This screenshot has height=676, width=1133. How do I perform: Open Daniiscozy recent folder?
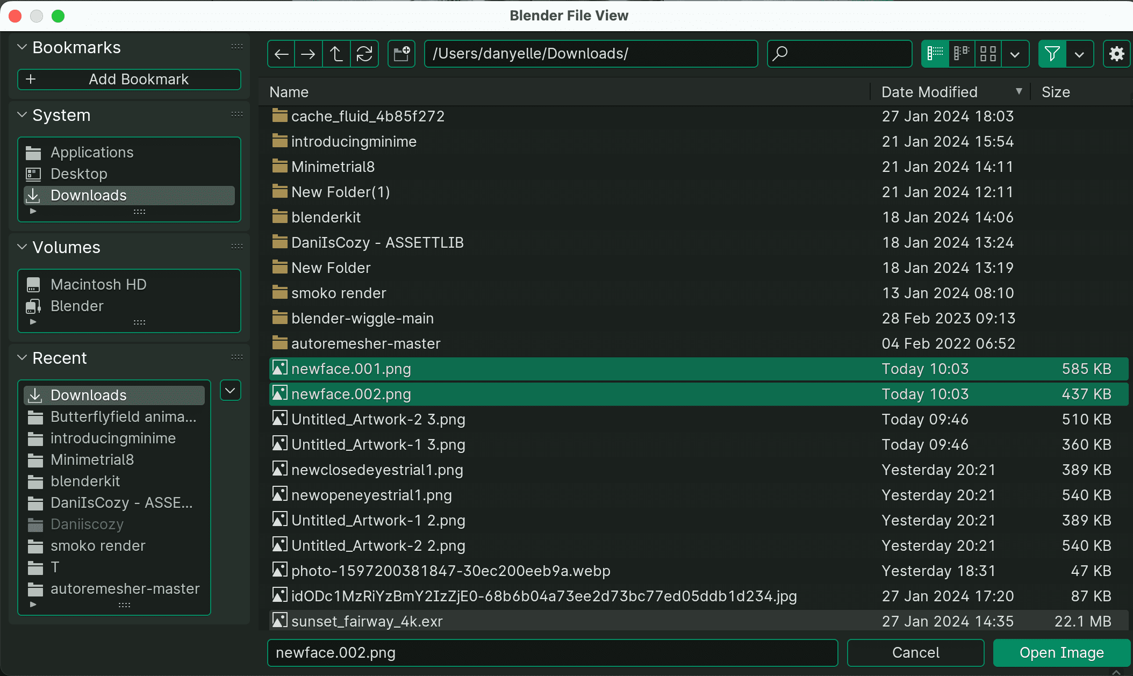coord(114,524)
